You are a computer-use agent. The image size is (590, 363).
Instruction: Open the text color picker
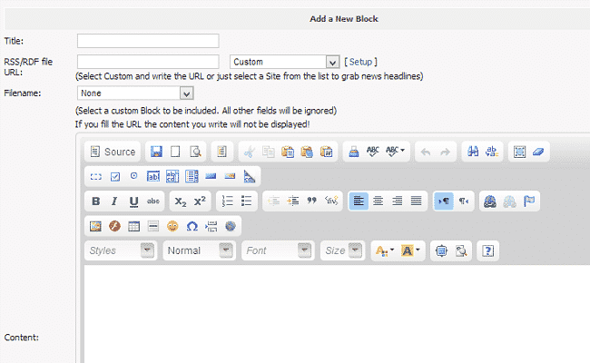384,250
